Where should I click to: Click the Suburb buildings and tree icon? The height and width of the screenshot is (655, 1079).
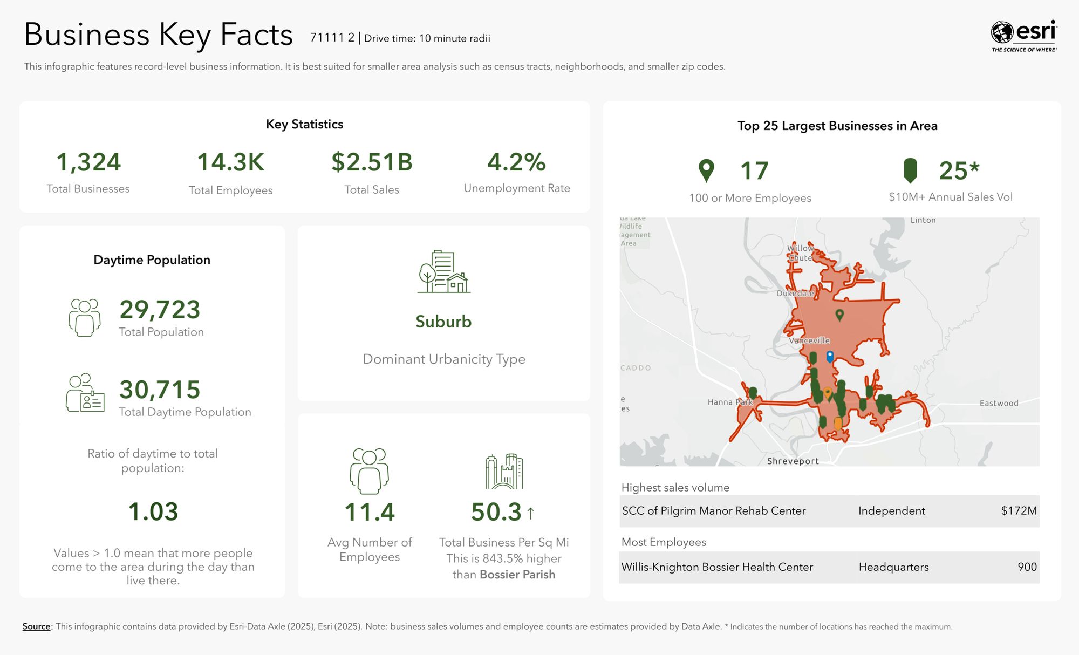pyautogui.click(x=443, y=272)
